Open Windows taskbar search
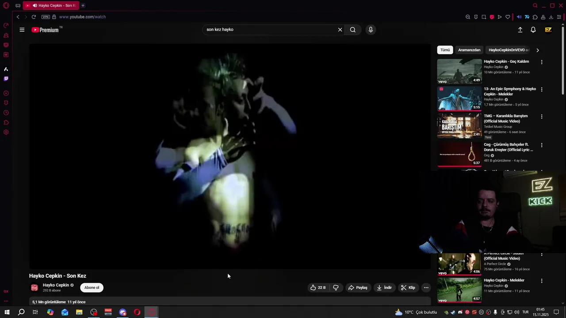 click(x=21, y=312)
